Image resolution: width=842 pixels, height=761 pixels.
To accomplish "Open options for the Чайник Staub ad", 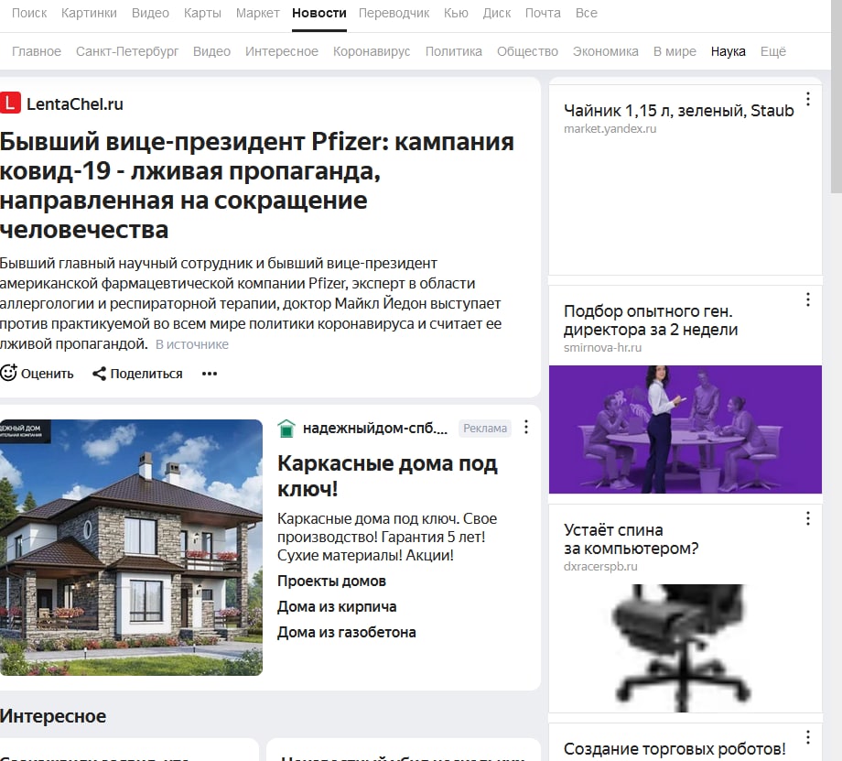I will click(807, 99).
